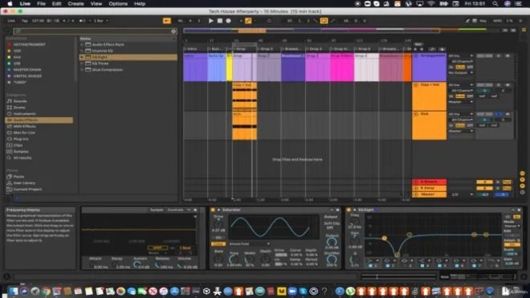Screen dimensions: 530x298
Task: Fold the Arrangement track header
Action: pyautogui.click(x=416, y=55)
